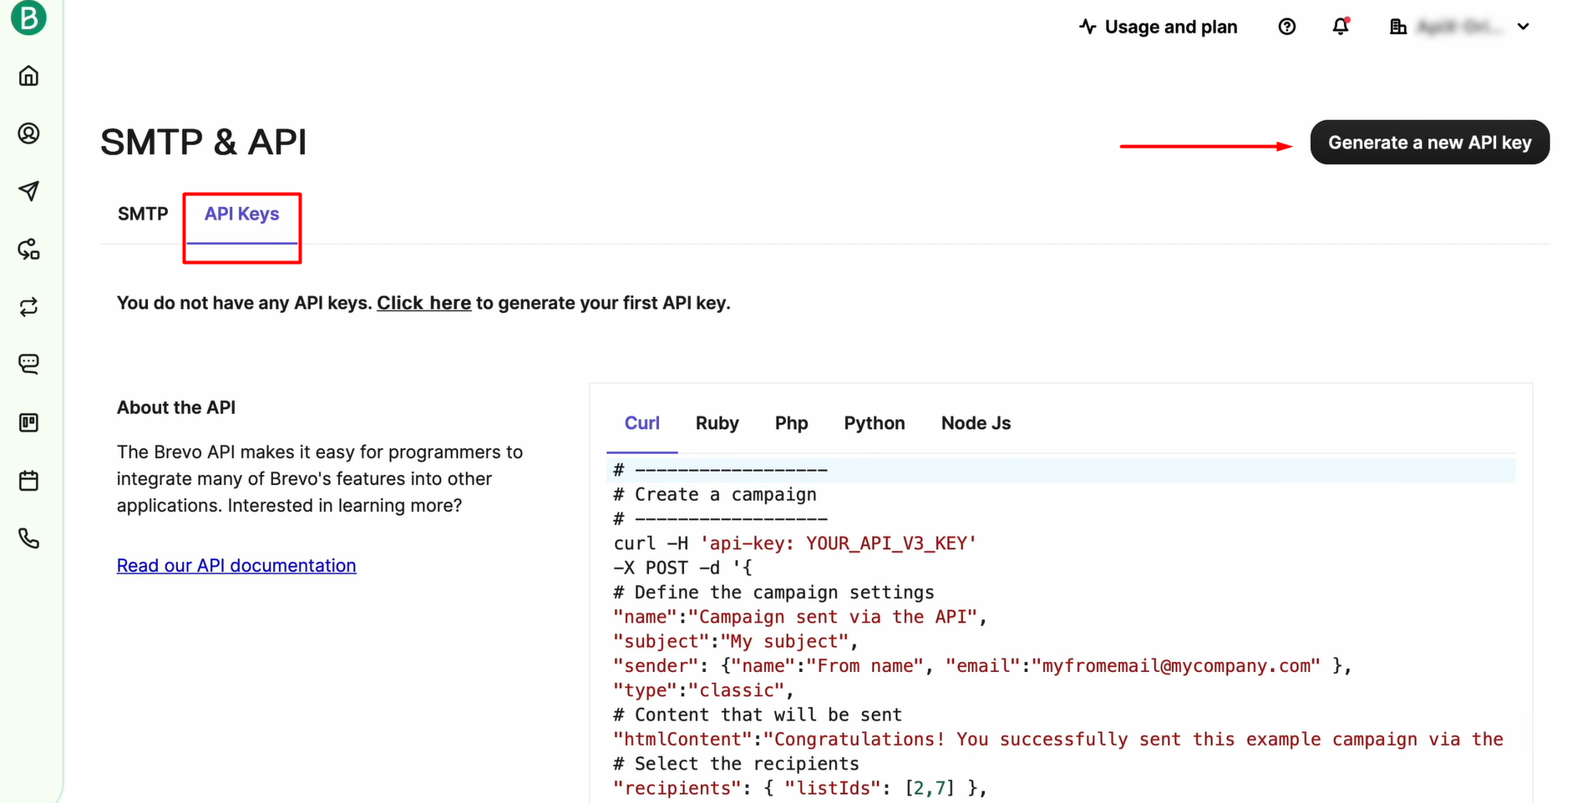Click the 'SMTP & API' heading
Image resolution: width=1577 pixels, height=803 pixels.
(204, 142)
